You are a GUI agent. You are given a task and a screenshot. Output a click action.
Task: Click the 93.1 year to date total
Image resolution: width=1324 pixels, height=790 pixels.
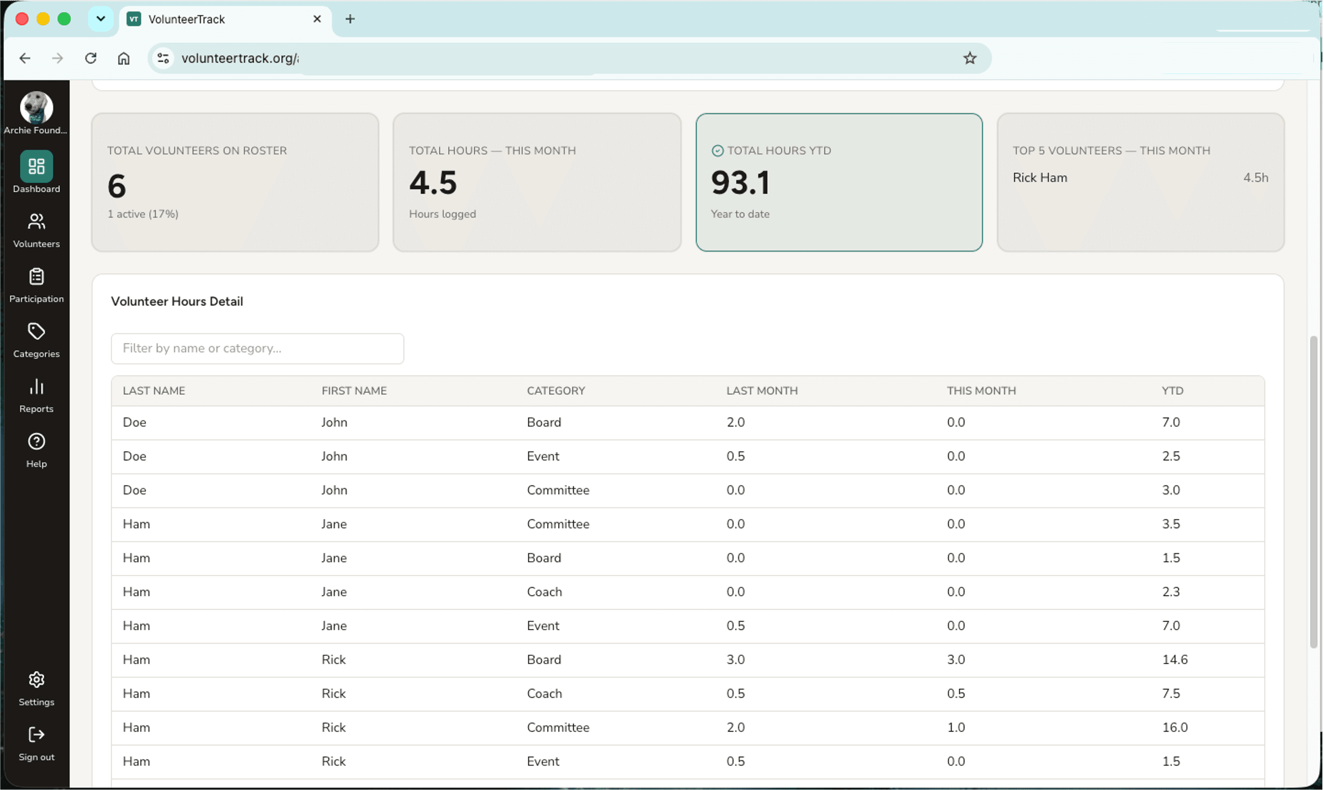tap(740, 183)
